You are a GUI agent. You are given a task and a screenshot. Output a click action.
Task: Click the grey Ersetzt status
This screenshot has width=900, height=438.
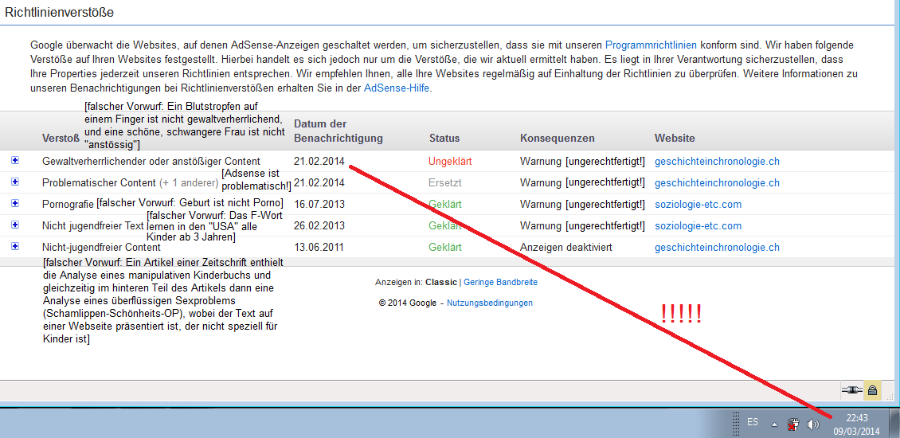(x=445, y=183)
